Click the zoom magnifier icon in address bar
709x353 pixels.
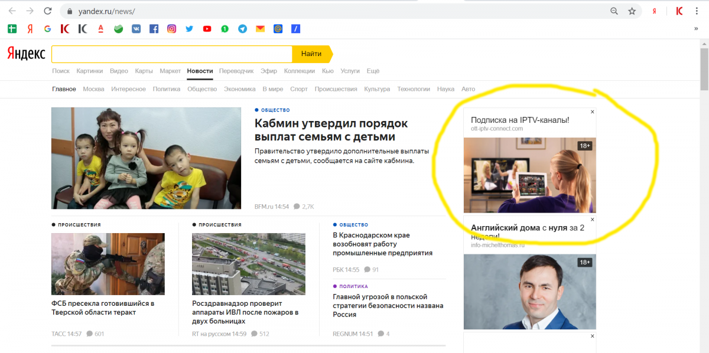pos(614,11)
